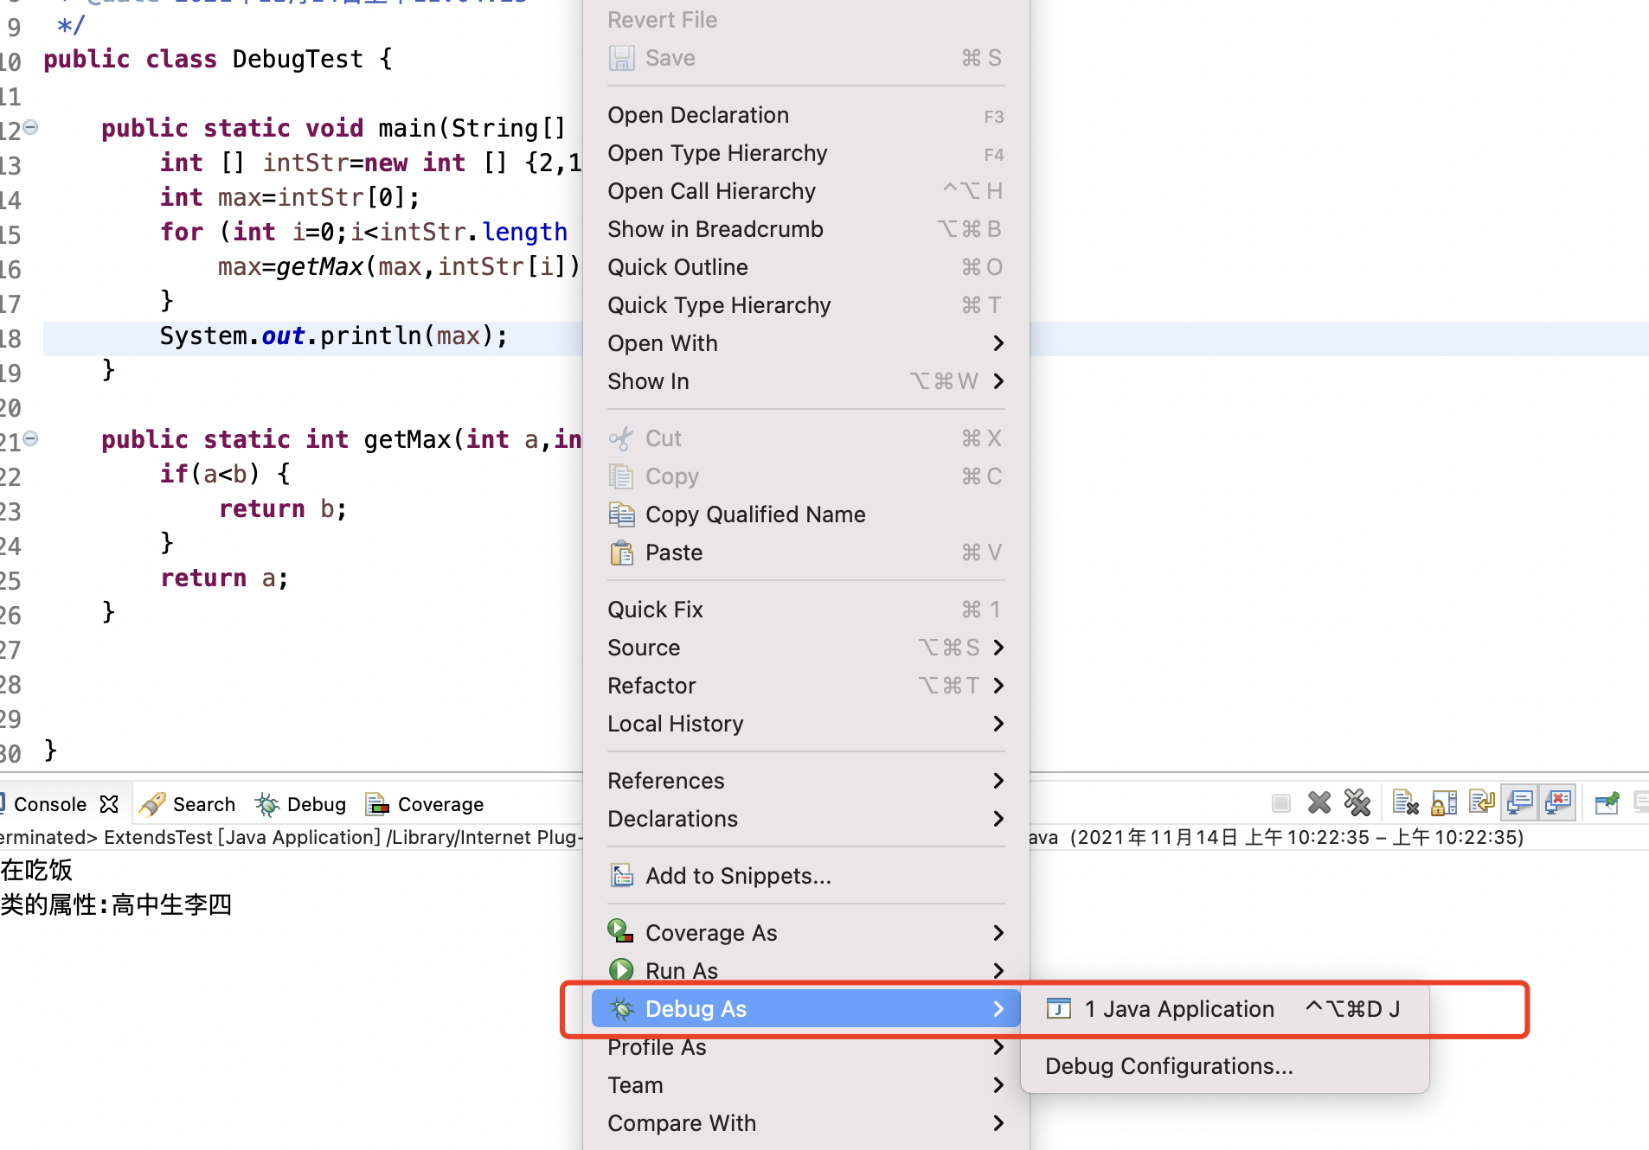
Task: Toggle Word Wrap icon in Console toolbar
Action: tap(1481, 803)
